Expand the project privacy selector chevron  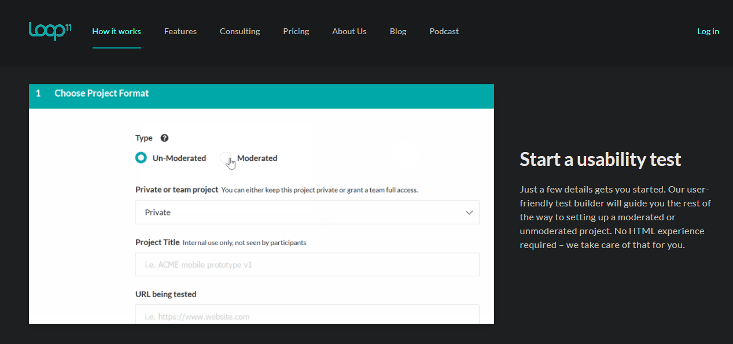point(469,212)
